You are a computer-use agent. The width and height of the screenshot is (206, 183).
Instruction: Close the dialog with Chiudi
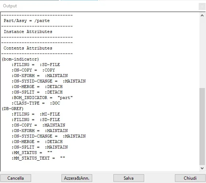(x=190, y=178)
